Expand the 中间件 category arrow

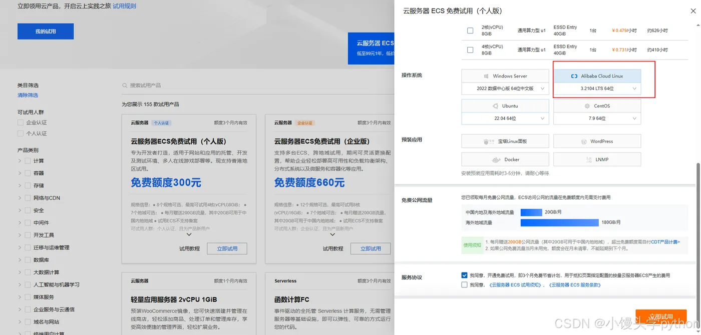tap(20, 223)
